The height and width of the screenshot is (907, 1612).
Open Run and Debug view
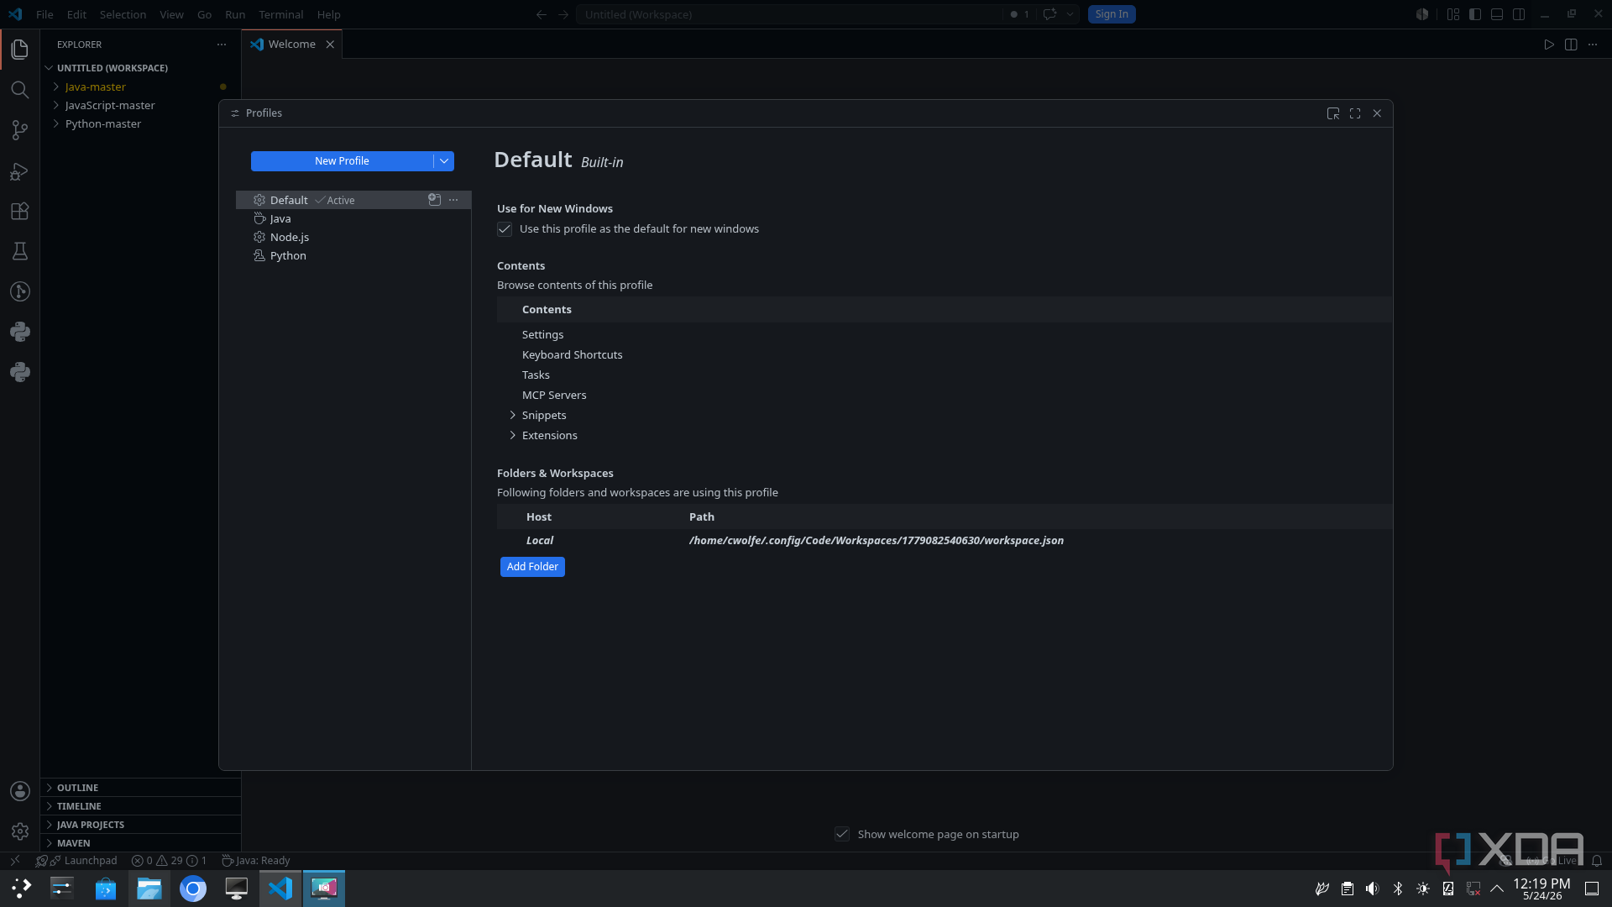[20, 171]
